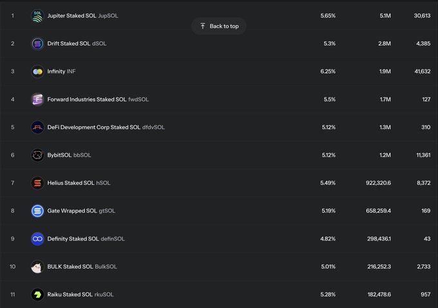Select the Helius Staked SOL icon
The width and height of the screenshot is (438, 308).
point(37,183)
